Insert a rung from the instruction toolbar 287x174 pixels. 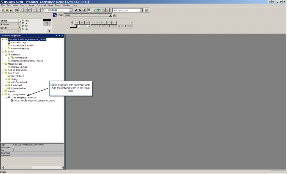pyautogui.click(x=77, y=22)
